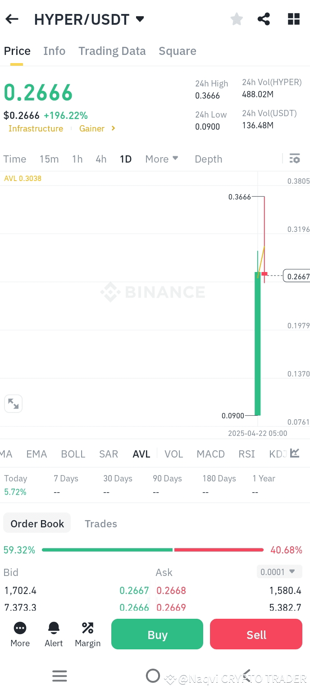Tap the green bid/ask depth ratio bar
The image size is (310, 689).
click(x=107, y=549)
